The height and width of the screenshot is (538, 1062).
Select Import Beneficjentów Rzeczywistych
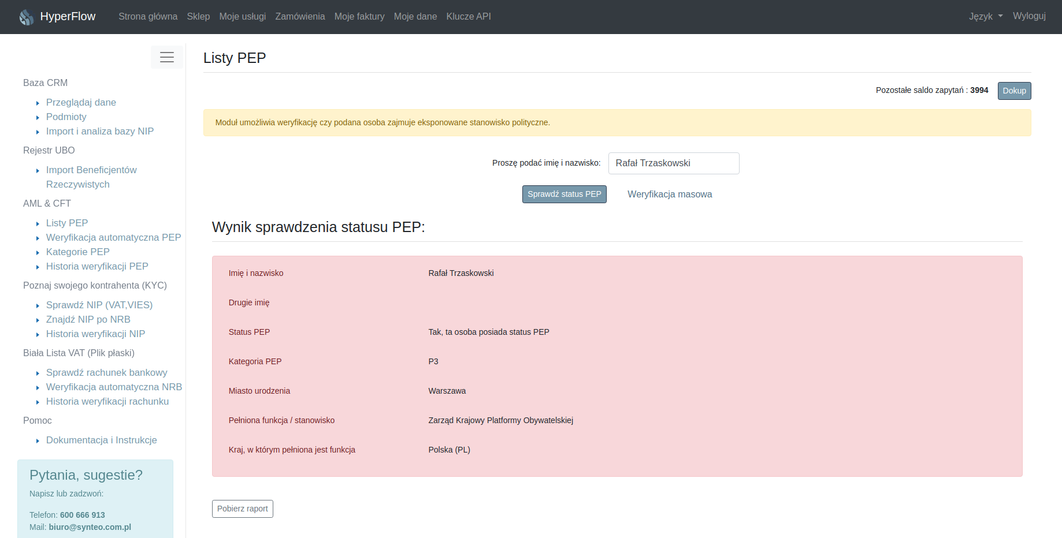(91, 170)
